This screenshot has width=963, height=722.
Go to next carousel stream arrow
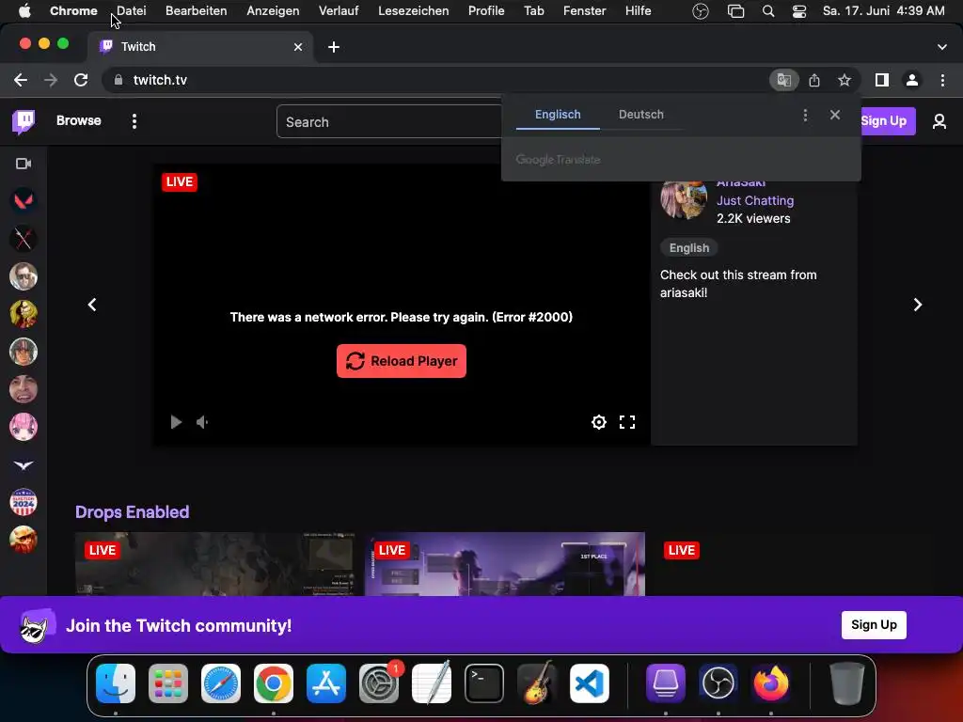point(918,305)
